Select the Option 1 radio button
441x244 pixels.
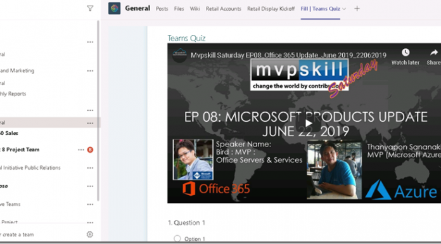(x=177, y=239)
